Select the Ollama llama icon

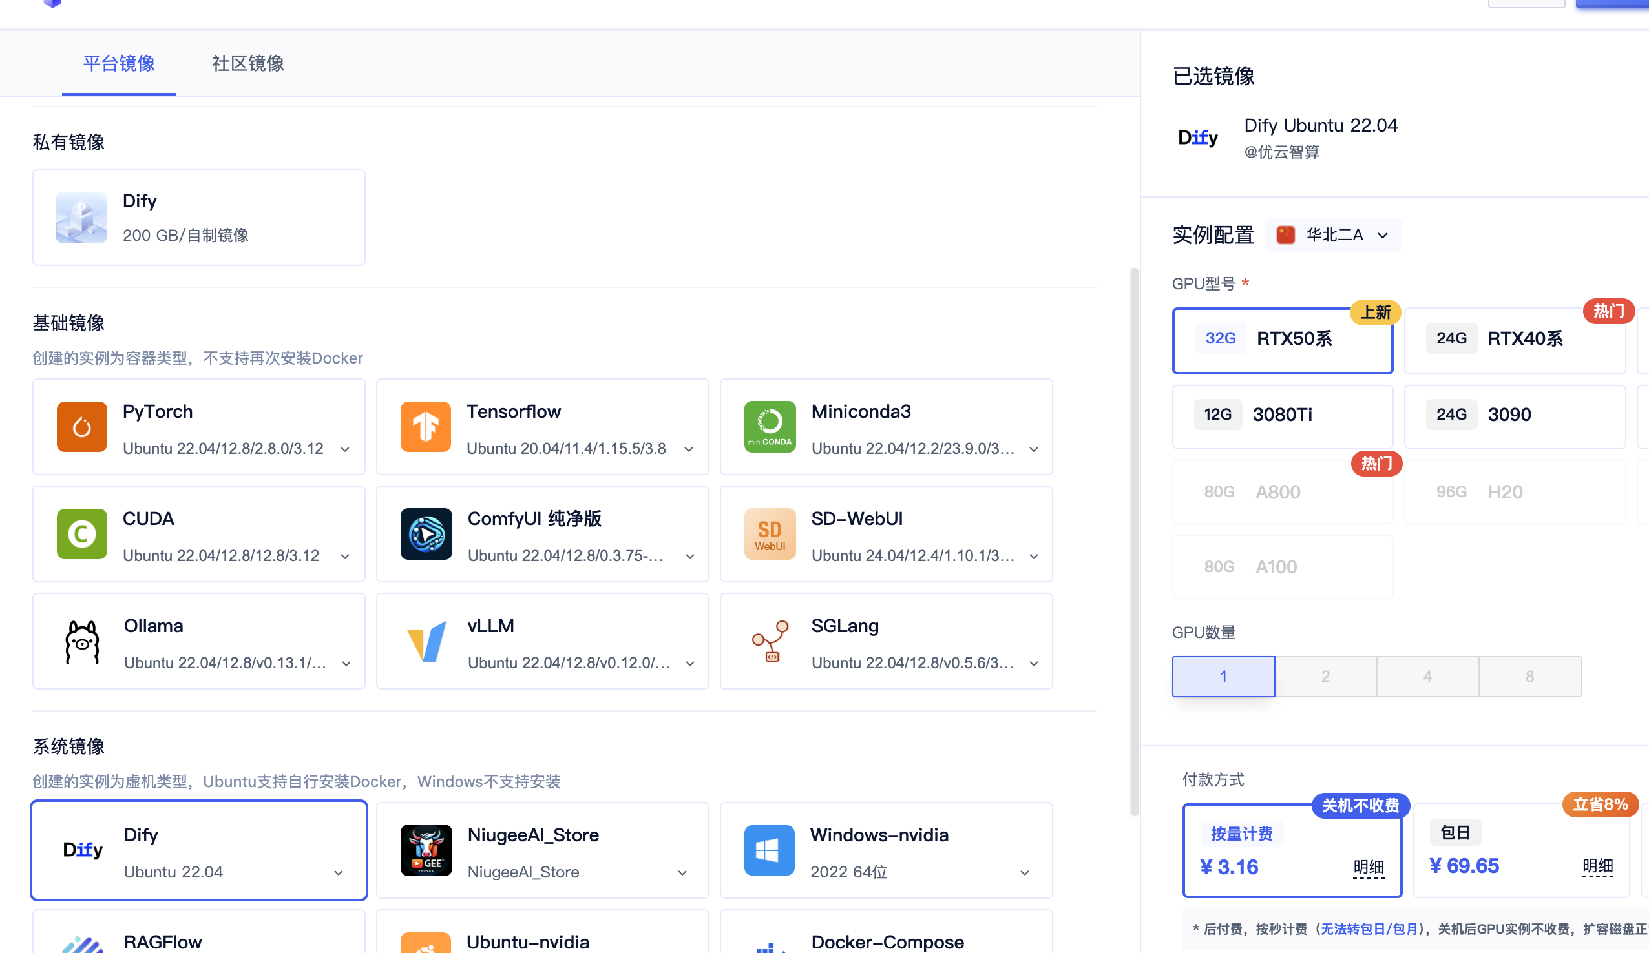pyautogui.click(x=82, y=642)
